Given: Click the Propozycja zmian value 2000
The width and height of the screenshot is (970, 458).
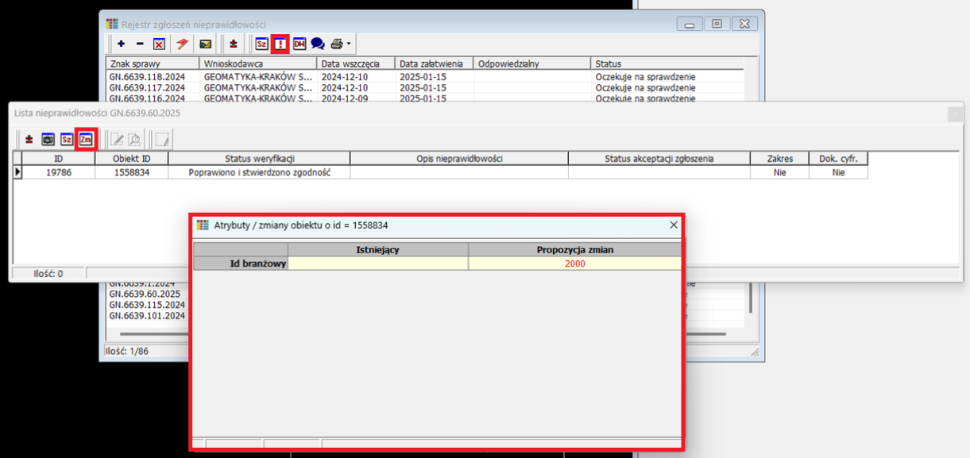Looking at the screenshot, I should [x=574, y=264].
